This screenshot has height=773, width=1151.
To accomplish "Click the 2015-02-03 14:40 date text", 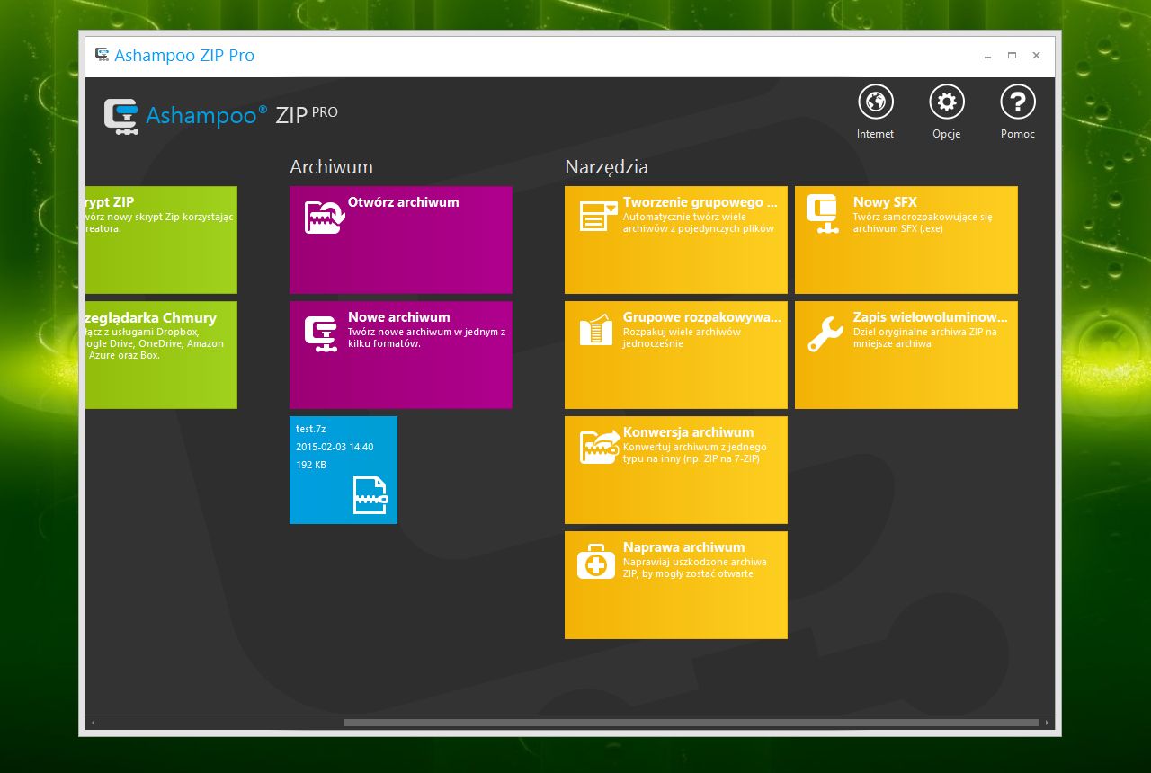I will coord(335,447).
